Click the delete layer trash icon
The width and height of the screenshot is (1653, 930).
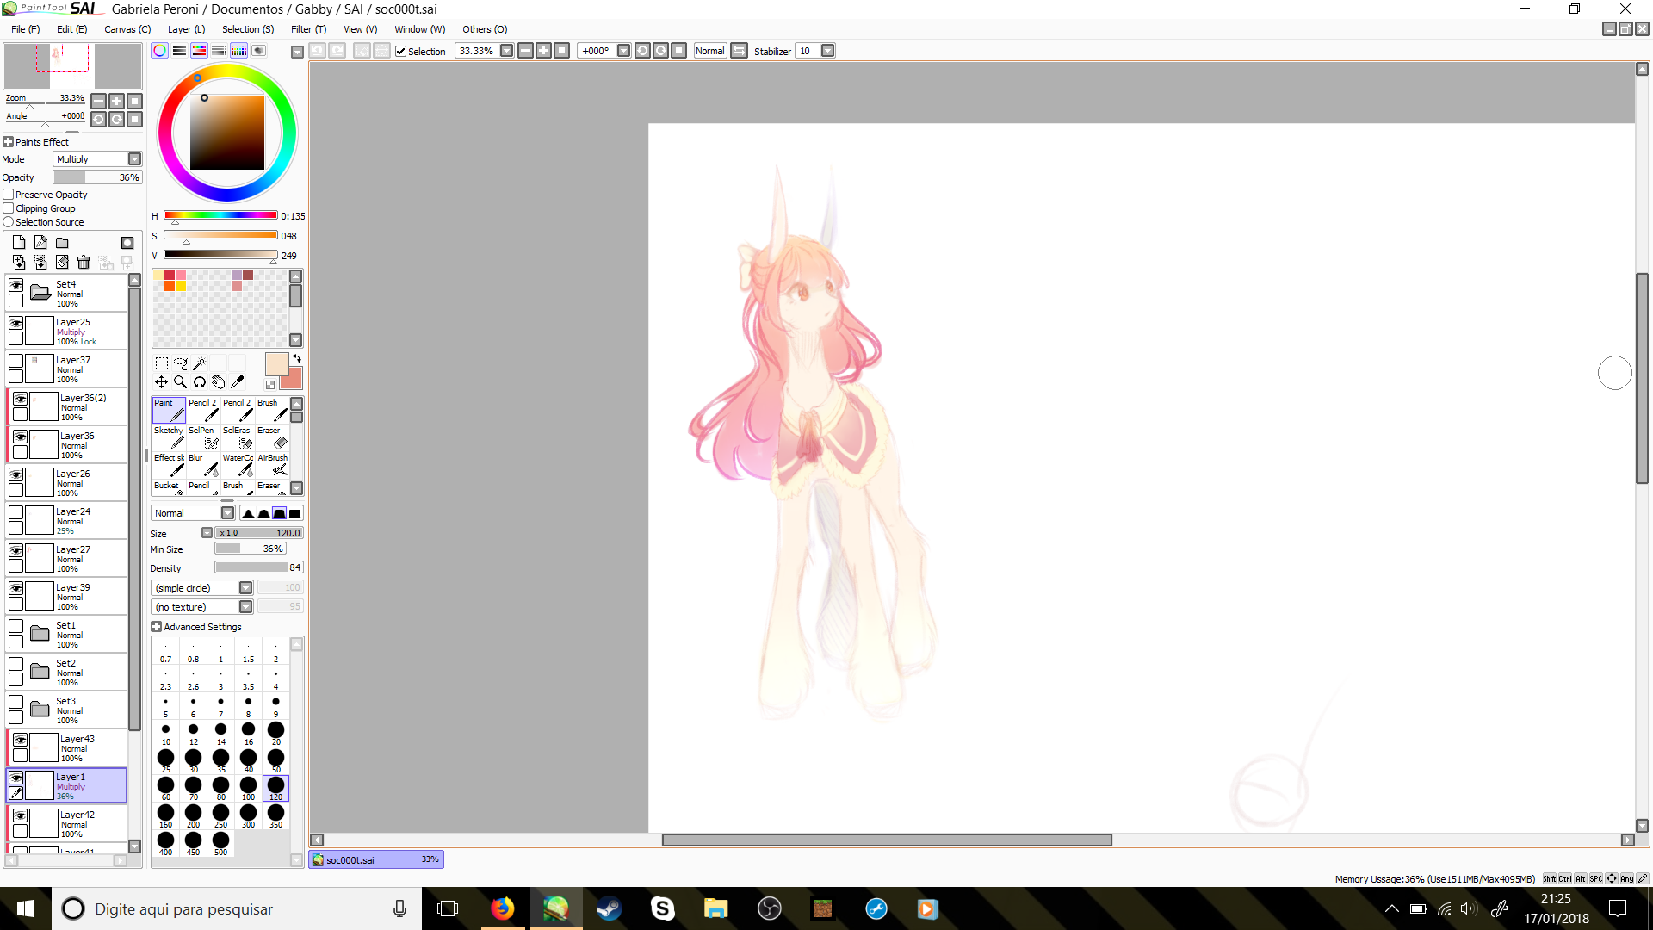pos(84,262)
